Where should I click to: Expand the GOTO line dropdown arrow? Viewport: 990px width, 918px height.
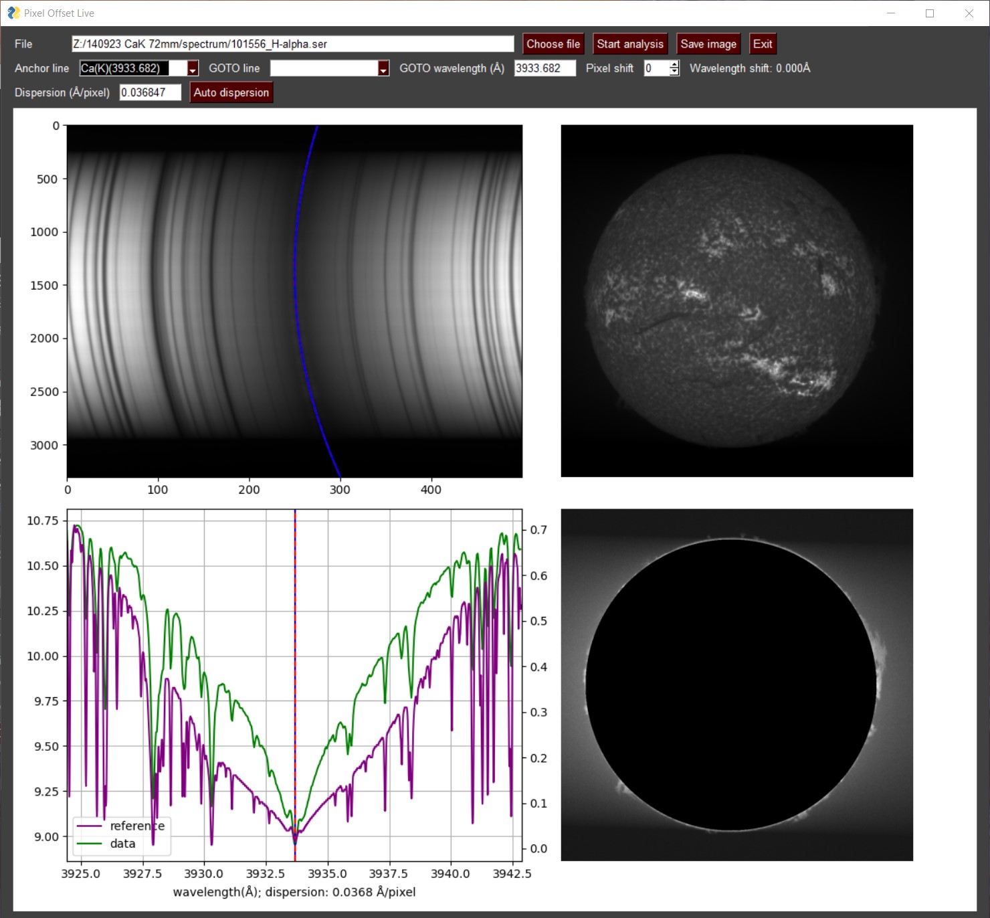pos(383,68)
